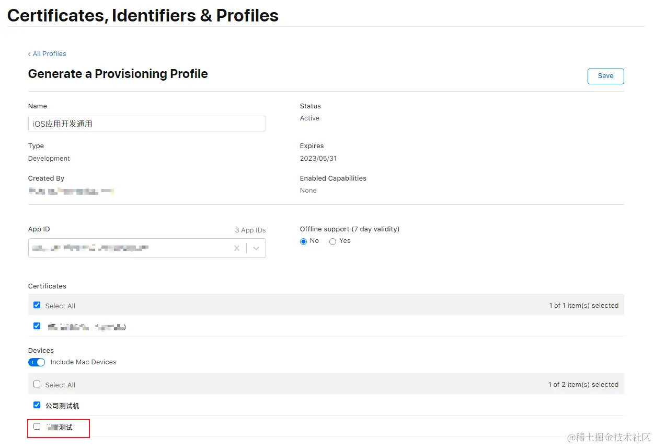Turn off Include Mac Devices switch

coord(37,362)
